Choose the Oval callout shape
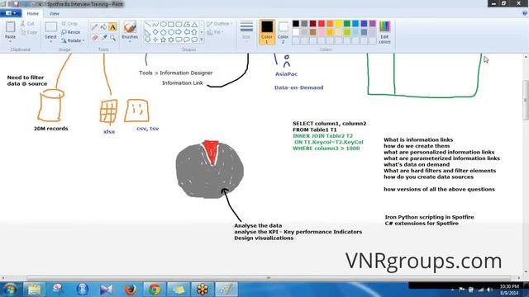 point(187,40)
